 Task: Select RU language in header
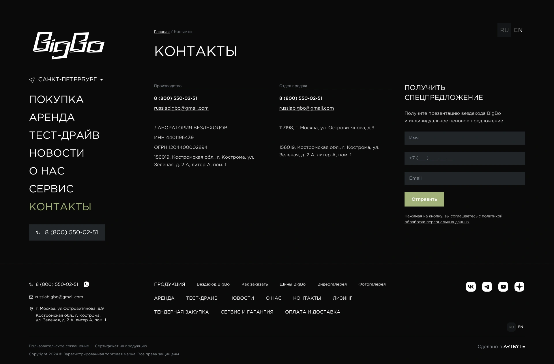pos(504,30)
